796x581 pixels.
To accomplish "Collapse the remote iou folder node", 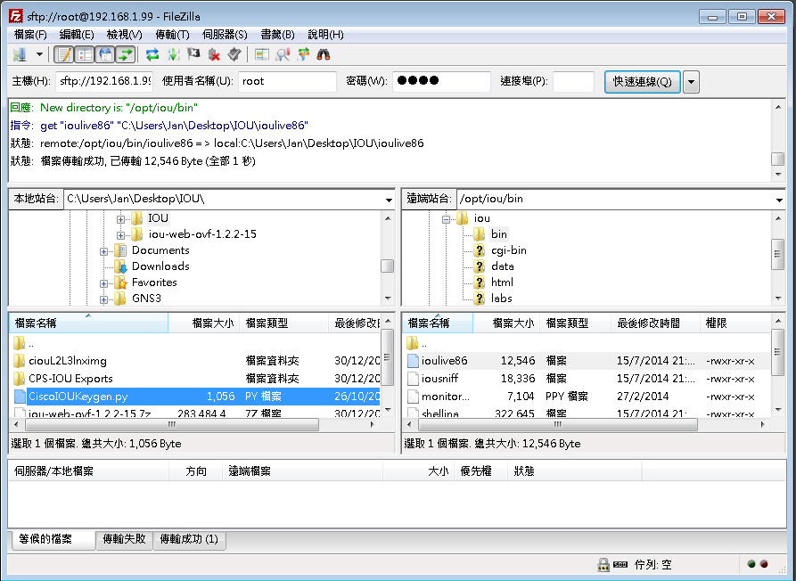I will tap(446, 219).
